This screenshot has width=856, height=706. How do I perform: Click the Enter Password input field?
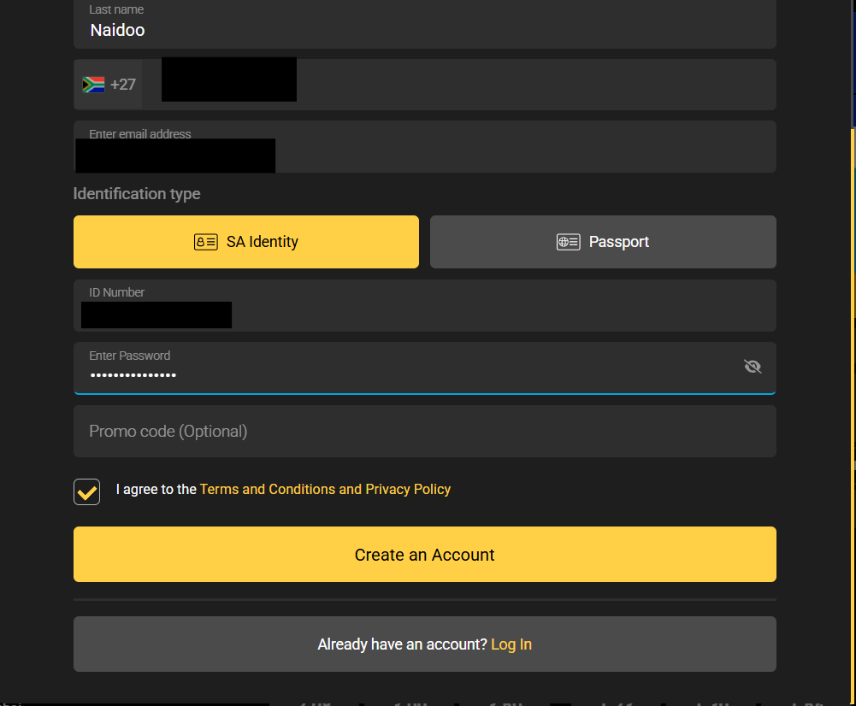385,368
